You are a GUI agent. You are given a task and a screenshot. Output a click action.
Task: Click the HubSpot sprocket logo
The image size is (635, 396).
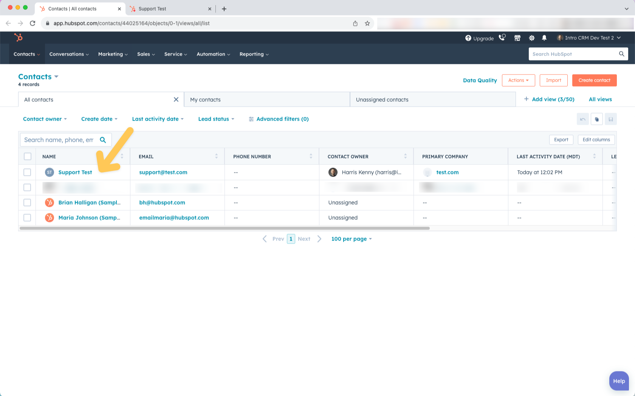pyautogui.click(x=18, y=37)
